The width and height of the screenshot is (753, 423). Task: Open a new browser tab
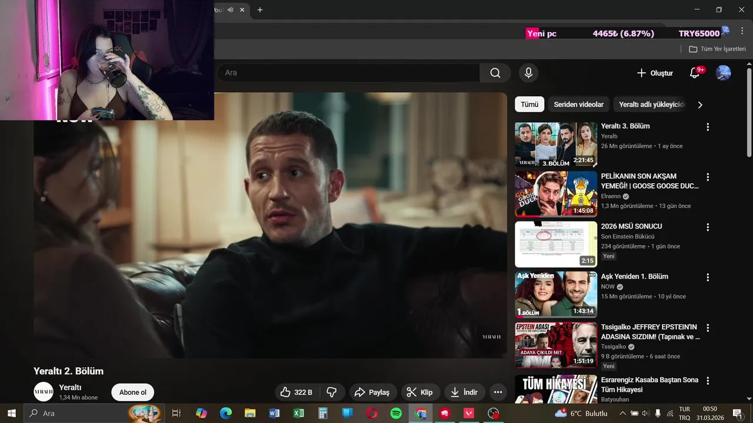[x=260, y=10]
